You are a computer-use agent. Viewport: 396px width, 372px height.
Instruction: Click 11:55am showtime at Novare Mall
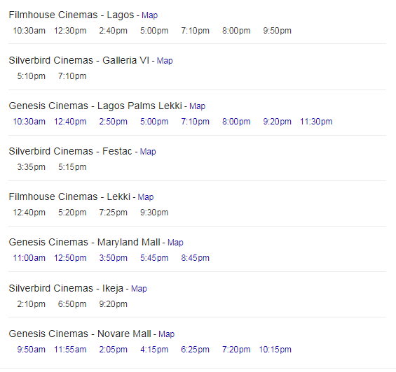tap(70, 350)
